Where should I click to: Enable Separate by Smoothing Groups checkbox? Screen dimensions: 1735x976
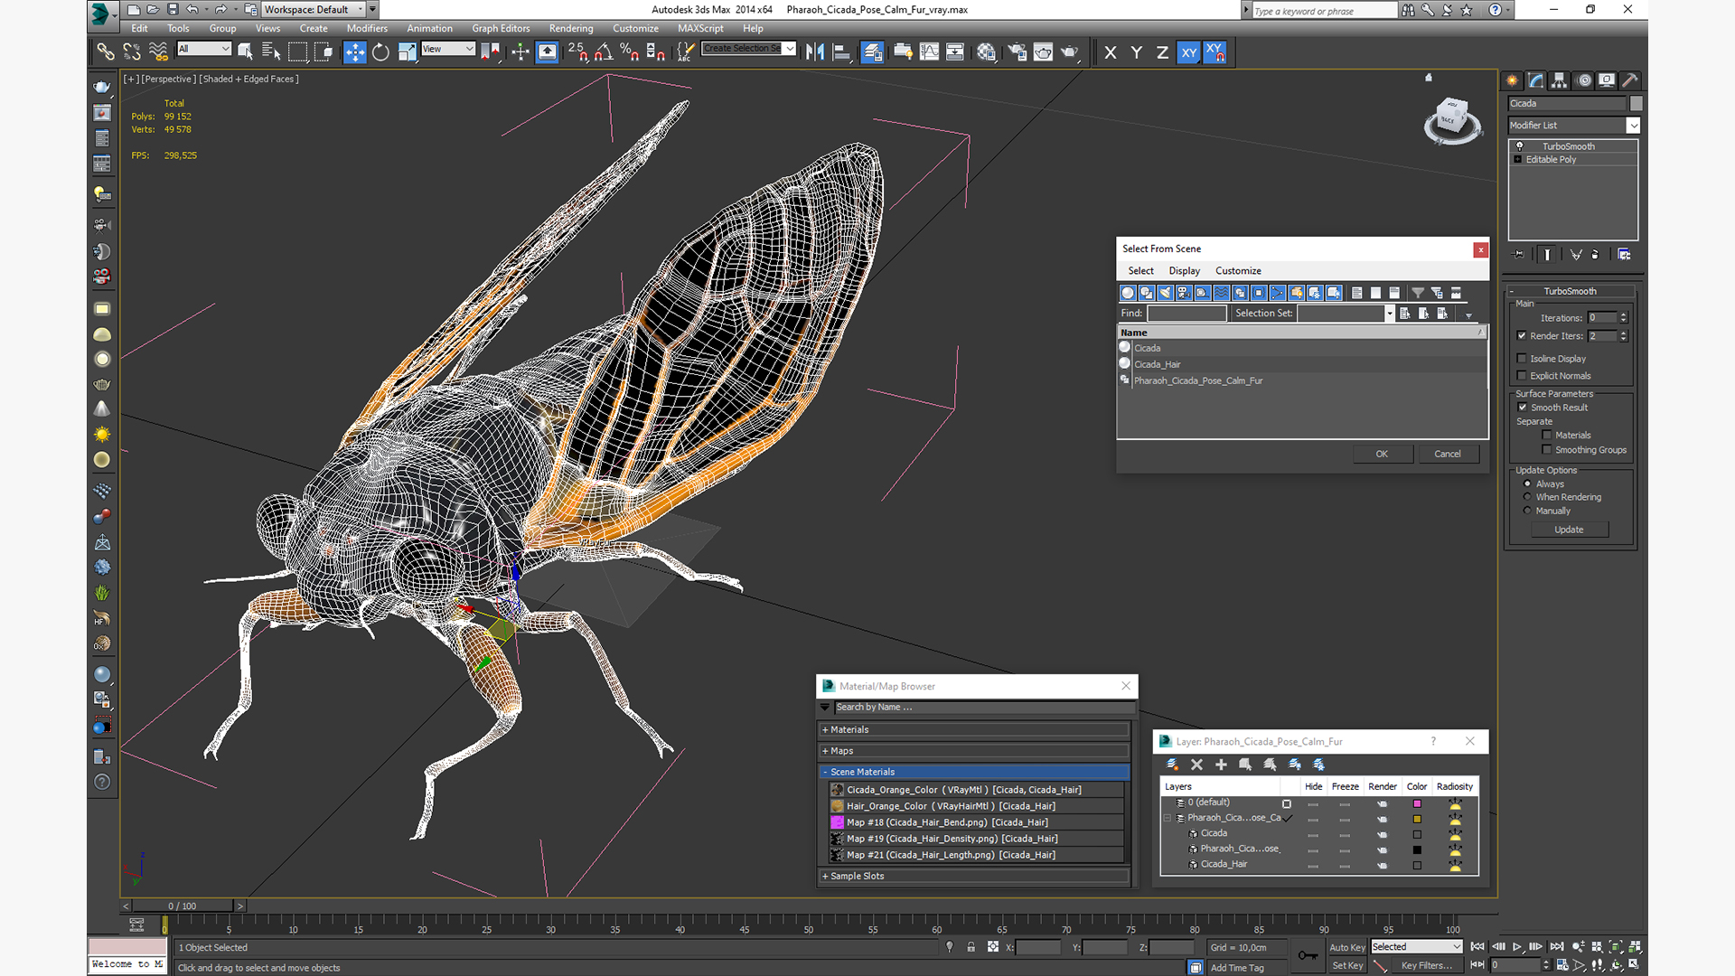tap(1547, 450)
